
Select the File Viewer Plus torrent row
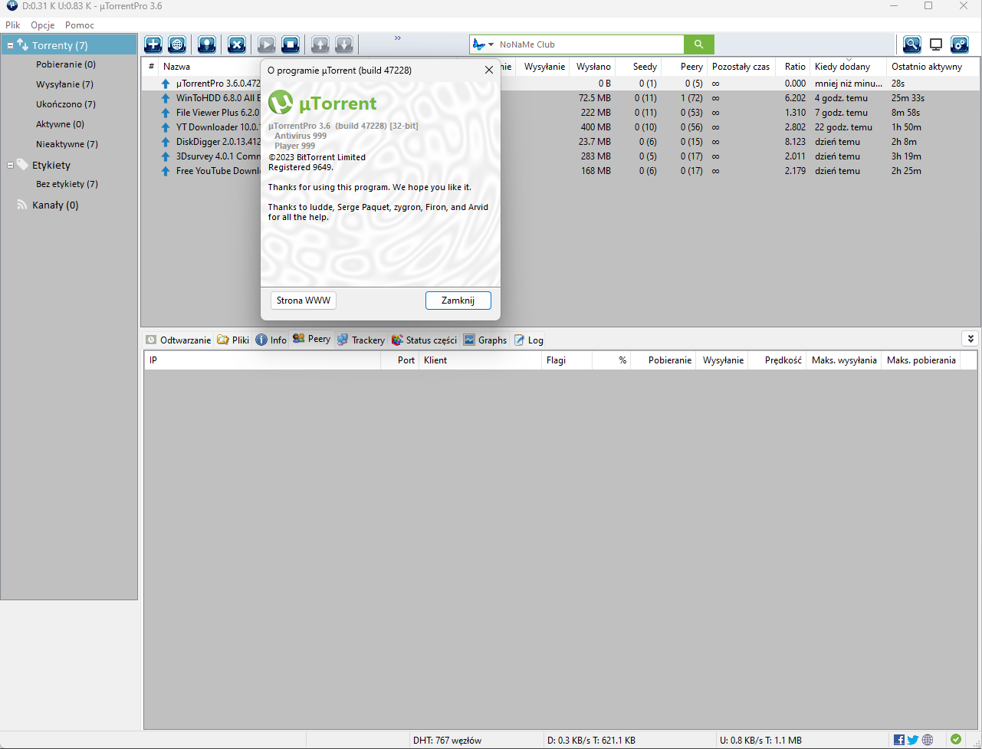(560, 113)
